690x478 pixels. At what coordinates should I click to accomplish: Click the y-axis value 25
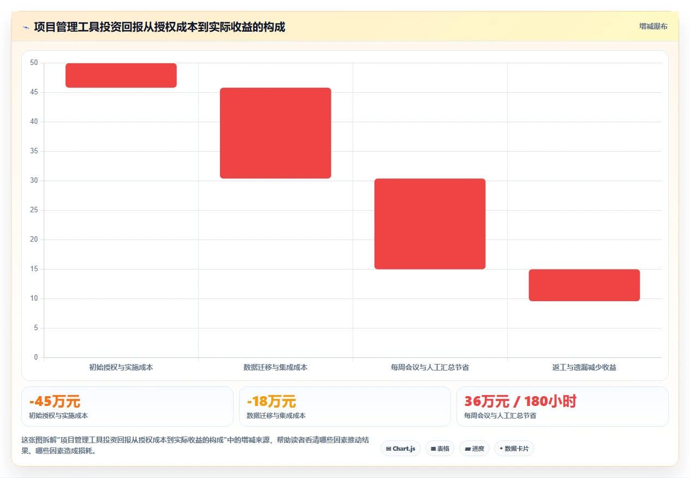click(34, 210)
